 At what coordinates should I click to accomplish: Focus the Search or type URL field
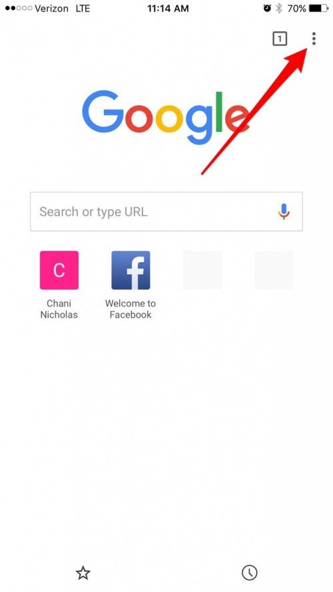pyautogui.click(x=166, y=212)
